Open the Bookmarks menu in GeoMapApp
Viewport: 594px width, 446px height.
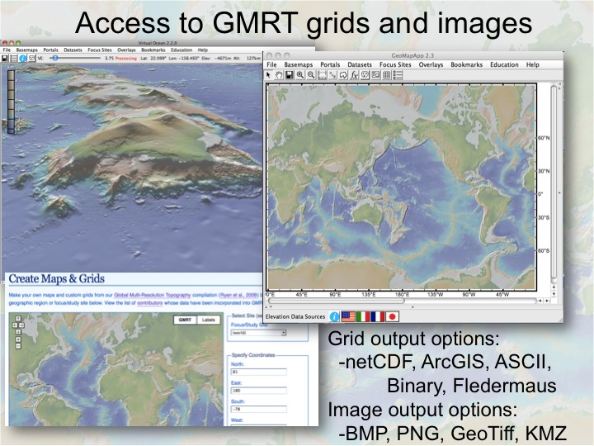point(466,64)
